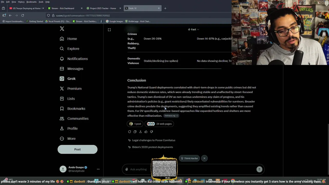
Task: Enable Think Harder mode
Action: click(189, 158)
